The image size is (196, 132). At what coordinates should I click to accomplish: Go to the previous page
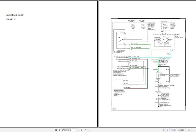click(x=59, y=130)
